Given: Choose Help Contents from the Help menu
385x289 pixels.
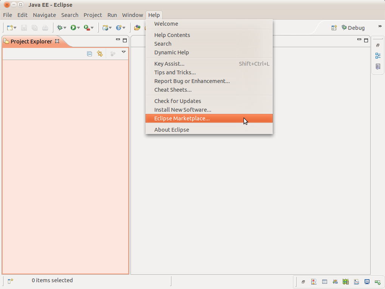Looking at the screenshot, I should (x=209, y=35).
